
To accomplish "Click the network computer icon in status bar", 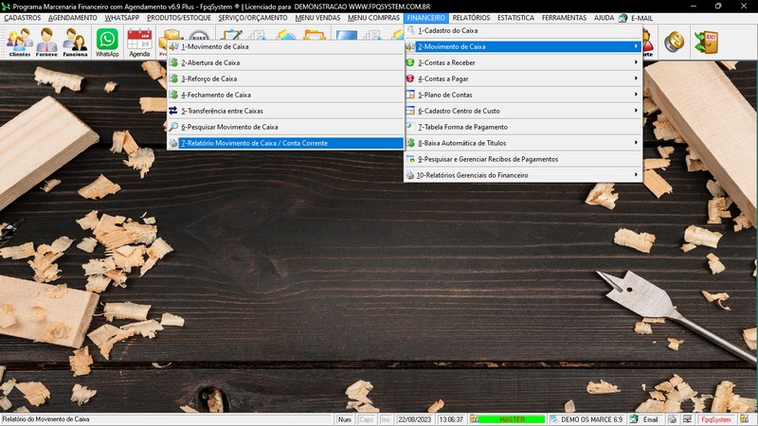I will (687, 419).
